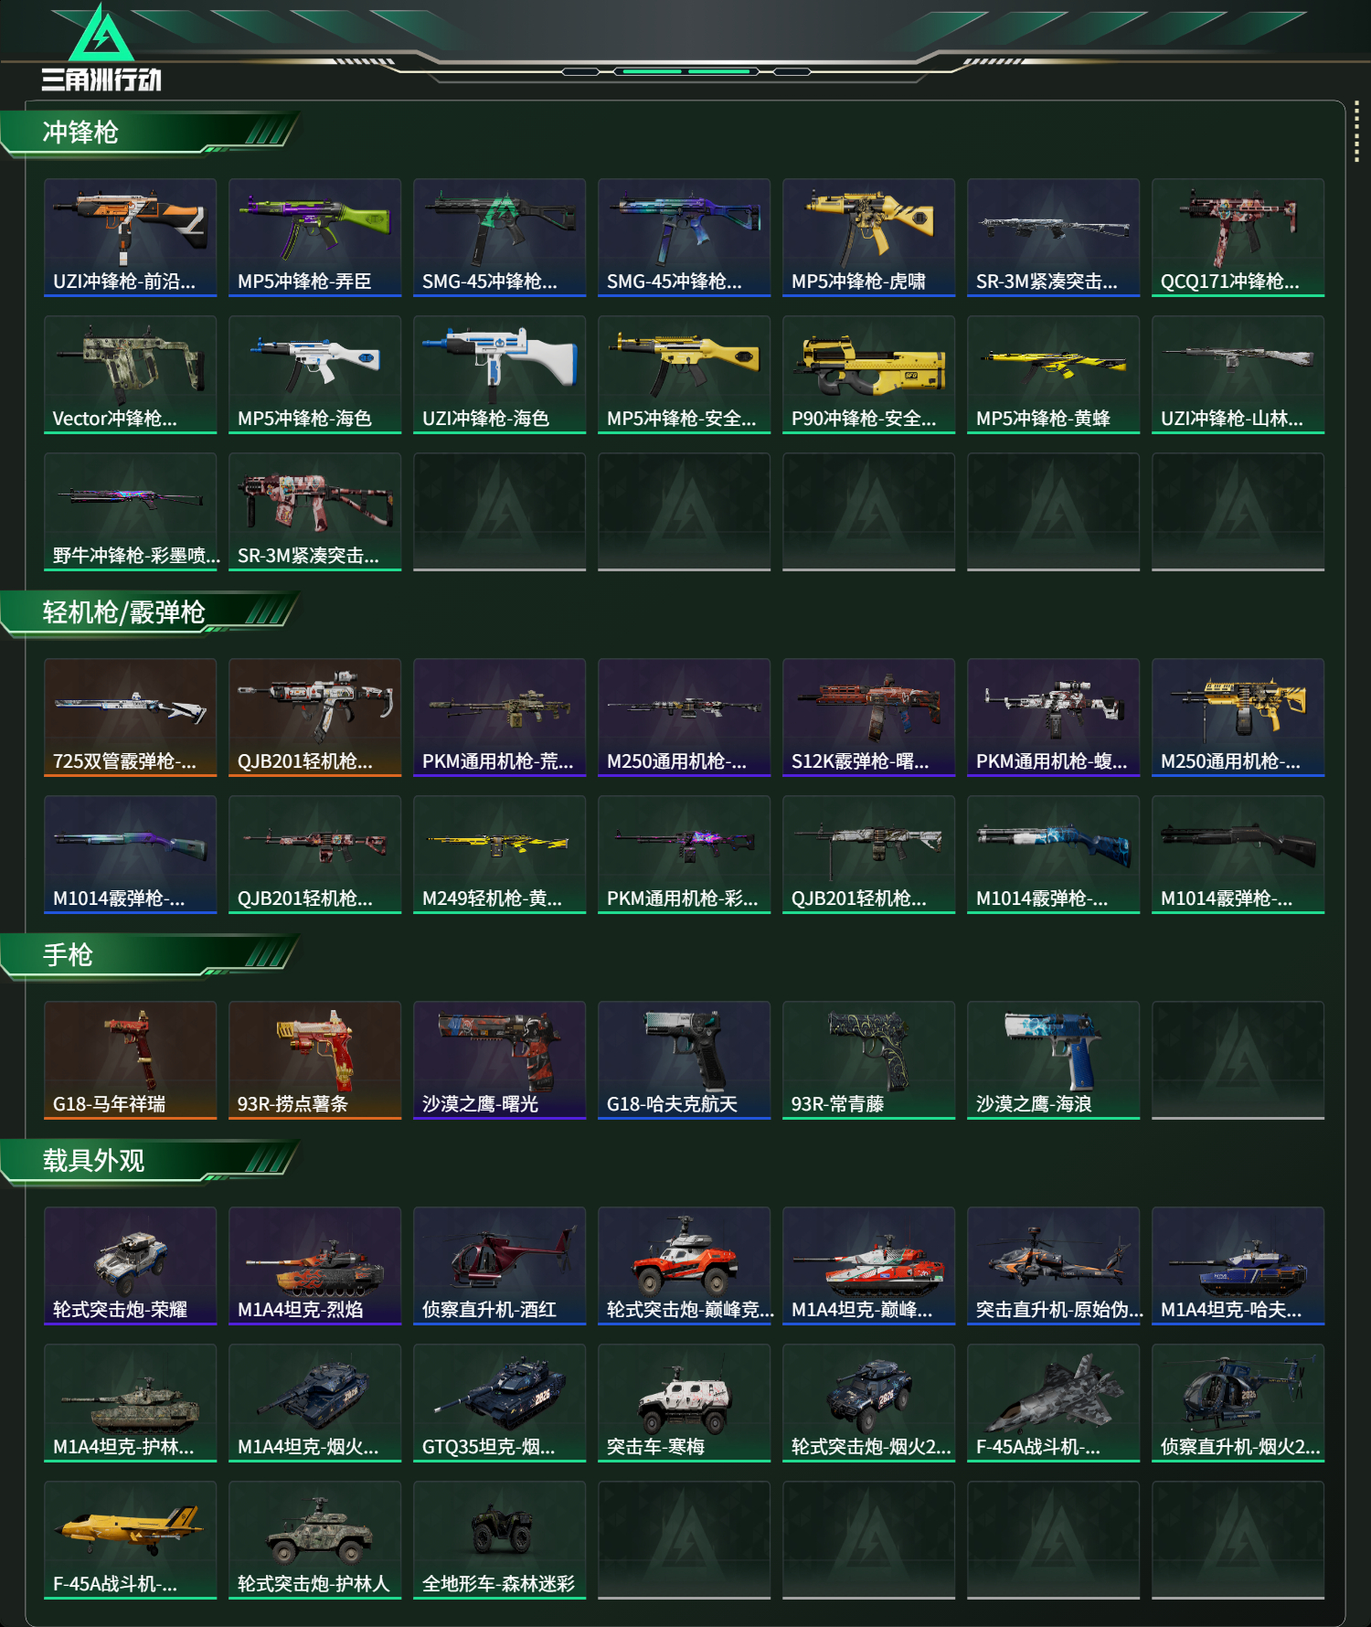Image resolution: width=1371 pixels, height=1627 pixels.
Task: Choose the MP5冲锋枪-虎啸 yellow skin
Action: 868,238
